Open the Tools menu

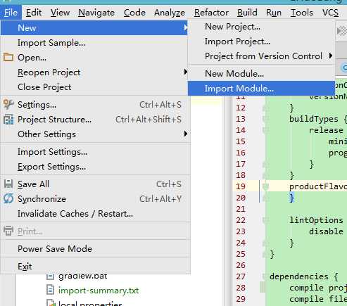coord(302,13)
